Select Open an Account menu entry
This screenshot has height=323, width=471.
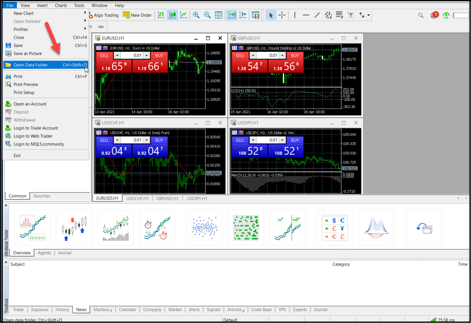[45, 104]
